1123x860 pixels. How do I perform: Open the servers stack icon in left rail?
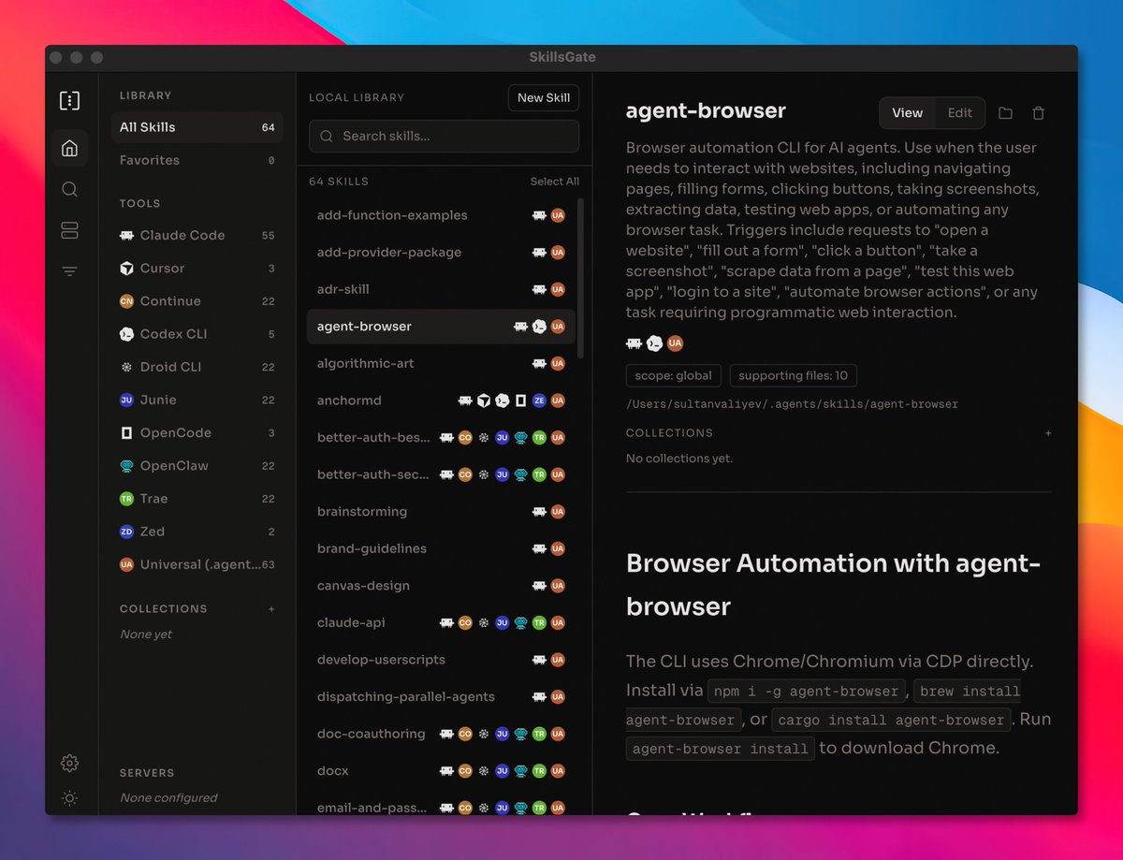pos(69,230)
